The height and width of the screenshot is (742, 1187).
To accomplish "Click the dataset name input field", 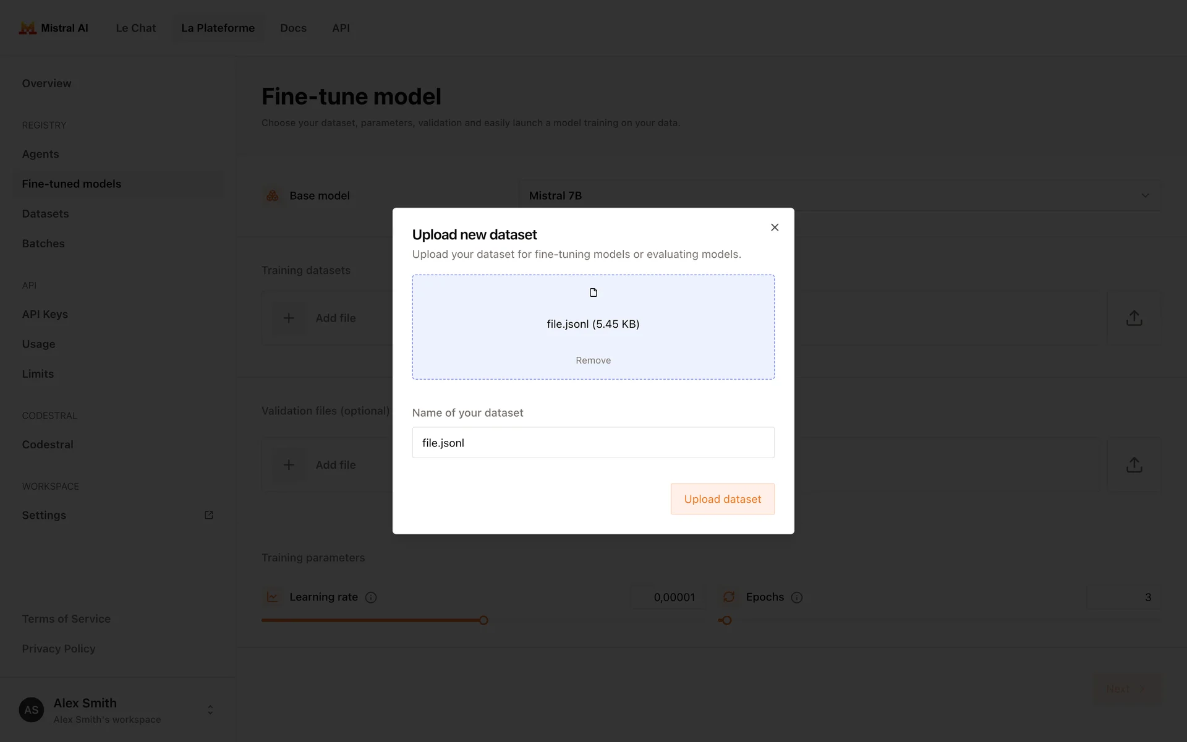I will [593, 443].
